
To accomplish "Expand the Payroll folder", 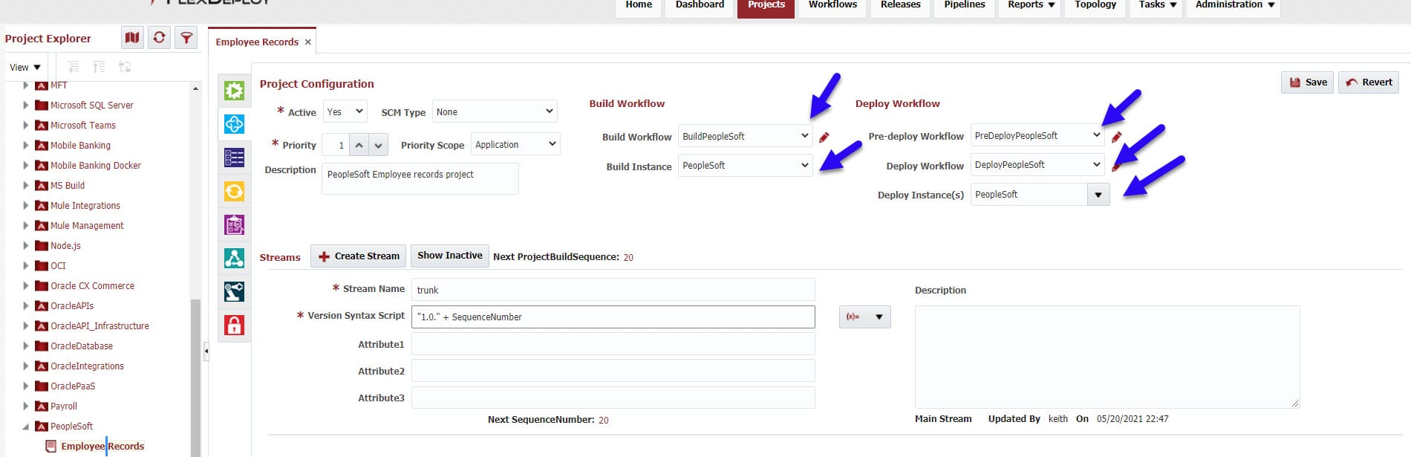I will (x=26, y=406).
